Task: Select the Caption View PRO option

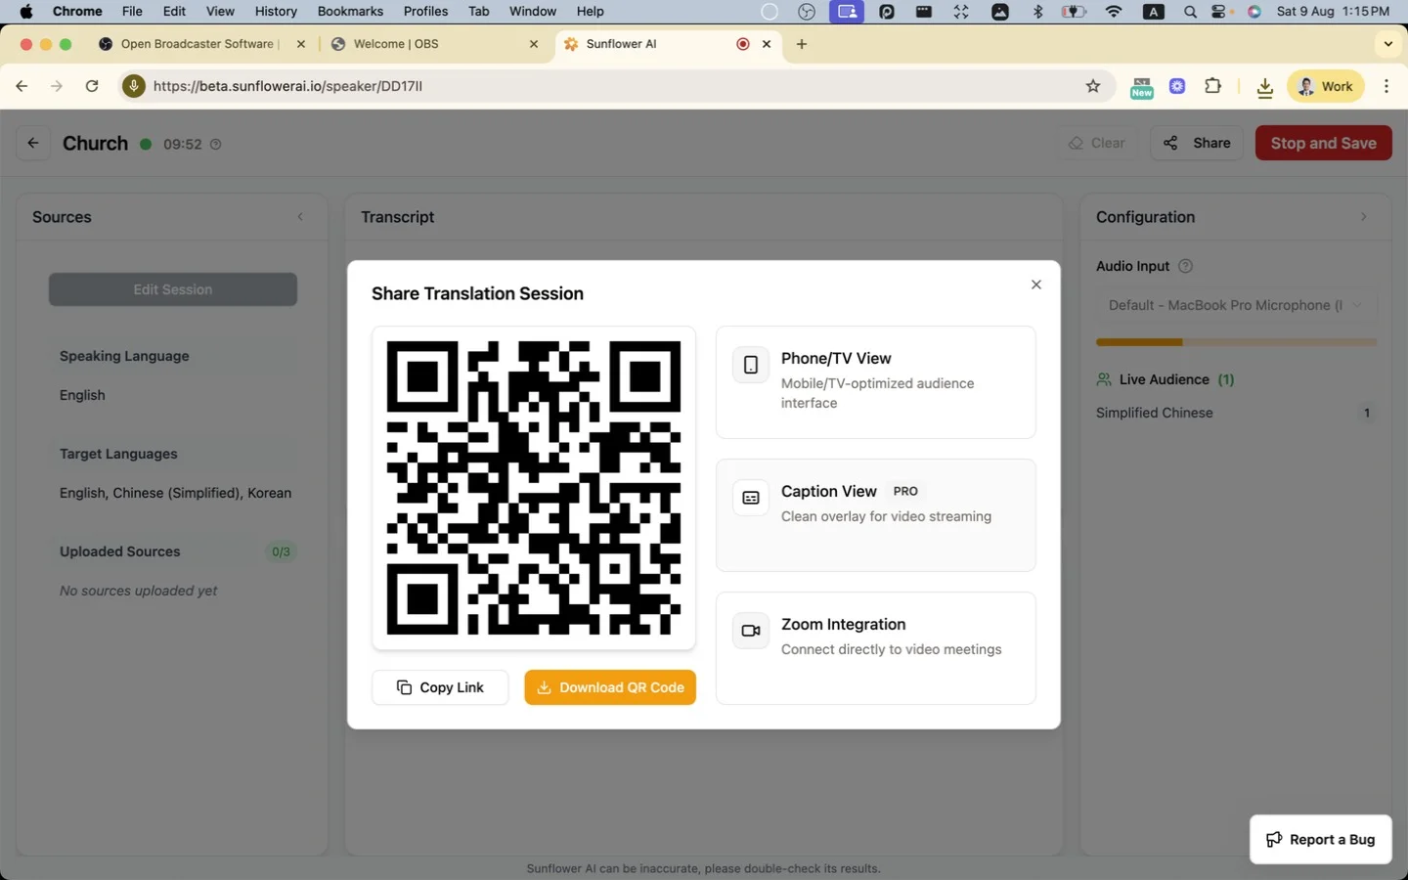Action: click(876, 515)
